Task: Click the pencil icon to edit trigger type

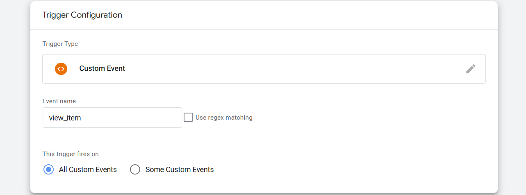Action: point(471,69)
